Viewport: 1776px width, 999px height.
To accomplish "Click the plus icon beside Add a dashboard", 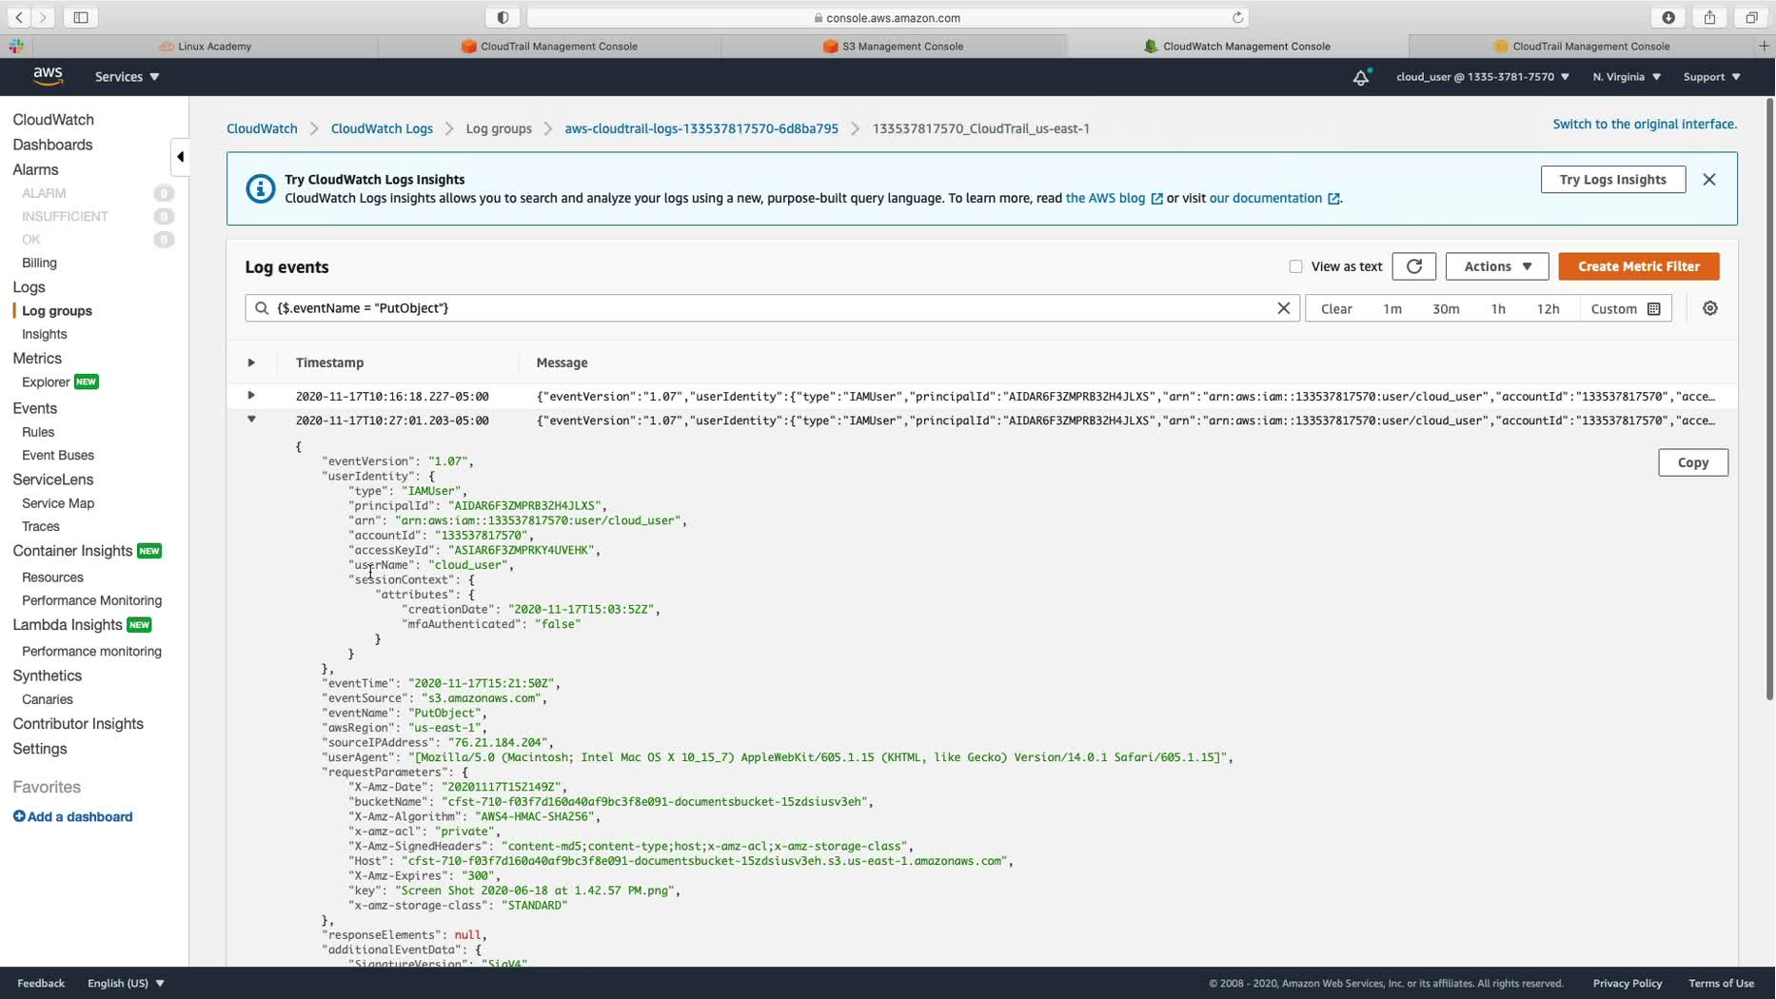I will point(19,816).
